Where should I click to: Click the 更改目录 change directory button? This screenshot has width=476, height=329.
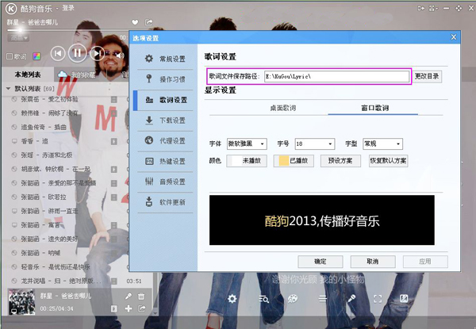427,76
